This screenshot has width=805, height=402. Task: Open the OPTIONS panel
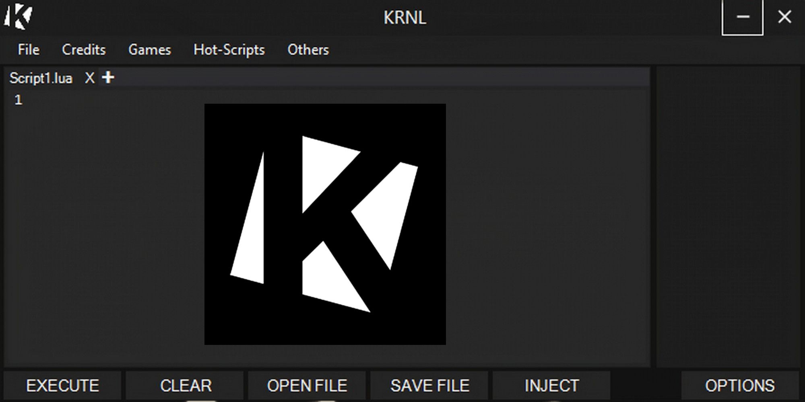click(x=740, y=386)
